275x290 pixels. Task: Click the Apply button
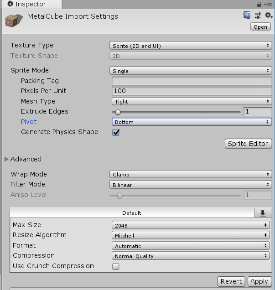[259, 281]
